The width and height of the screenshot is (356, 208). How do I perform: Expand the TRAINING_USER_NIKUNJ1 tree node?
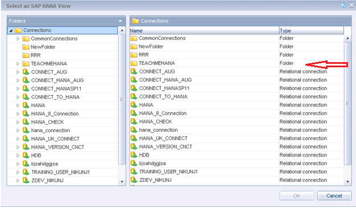18,172
